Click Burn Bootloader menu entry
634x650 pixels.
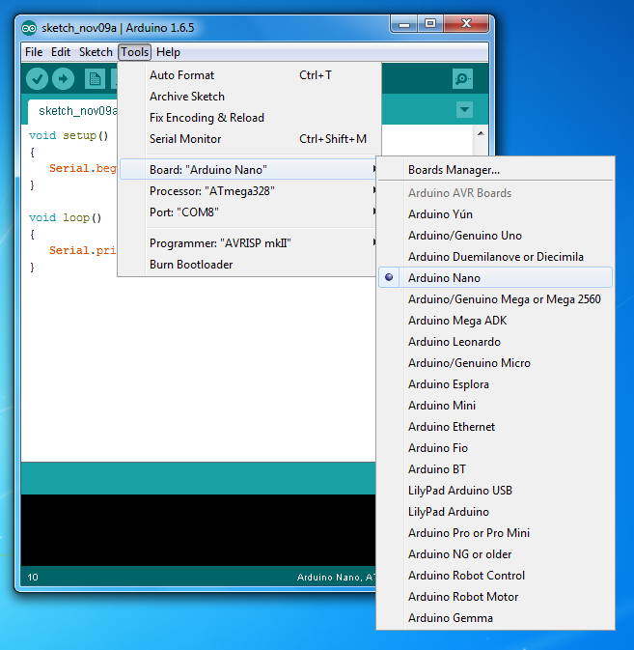point(248,265)
